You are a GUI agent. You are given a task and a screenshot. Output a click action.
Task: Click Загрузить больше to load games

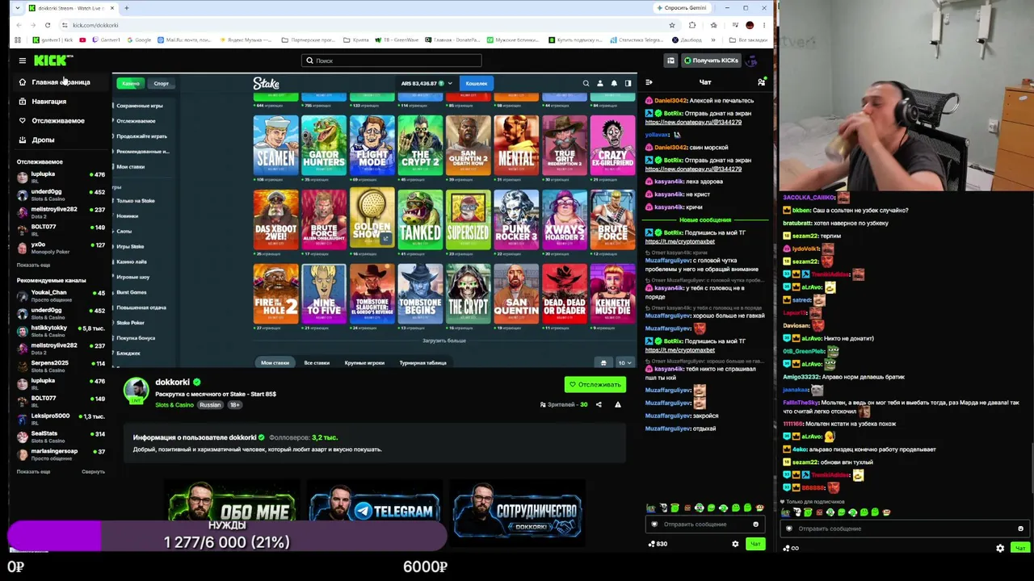pos(444,341)
